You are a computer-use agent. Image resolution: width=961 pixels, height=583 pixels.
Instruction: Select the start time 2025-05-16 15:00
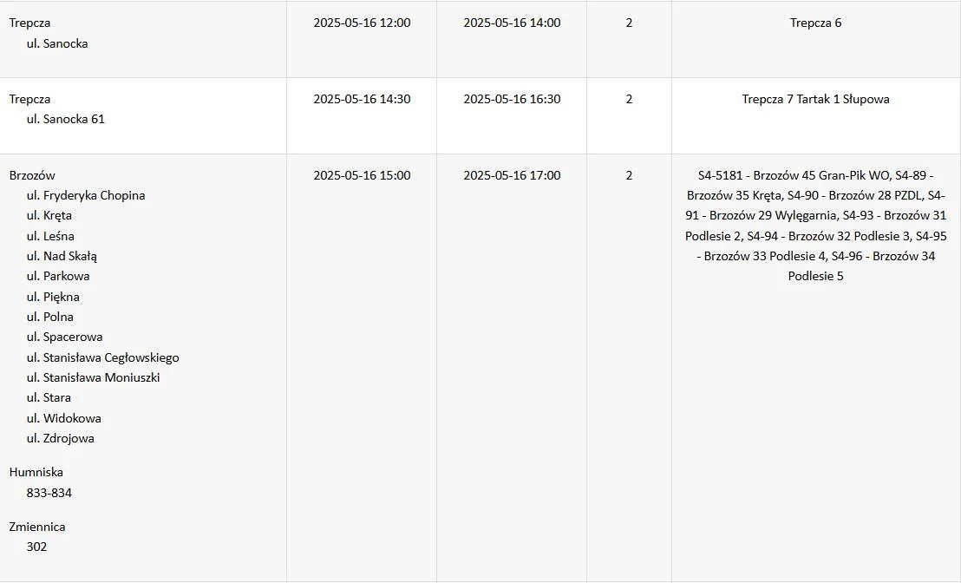362,175
